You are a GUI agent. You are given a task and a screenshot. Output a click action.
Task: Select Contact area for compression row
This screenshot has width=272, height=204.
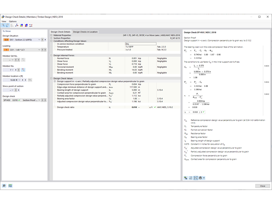(117, 93)
